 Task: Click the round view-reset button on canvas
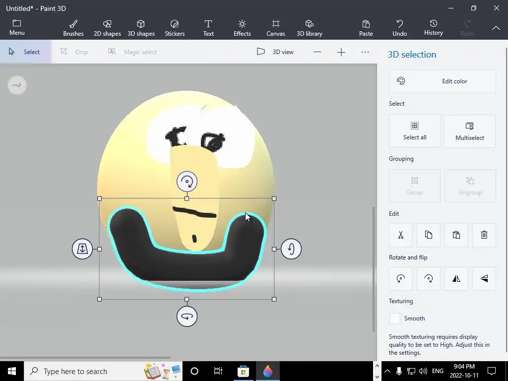tap(17, 85)
